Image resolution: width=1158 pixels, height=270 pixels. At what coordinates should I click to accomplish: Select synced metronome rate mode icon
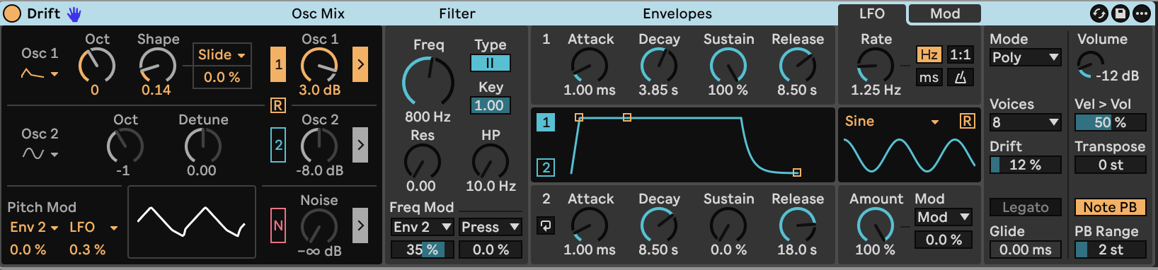coord(960,77)
